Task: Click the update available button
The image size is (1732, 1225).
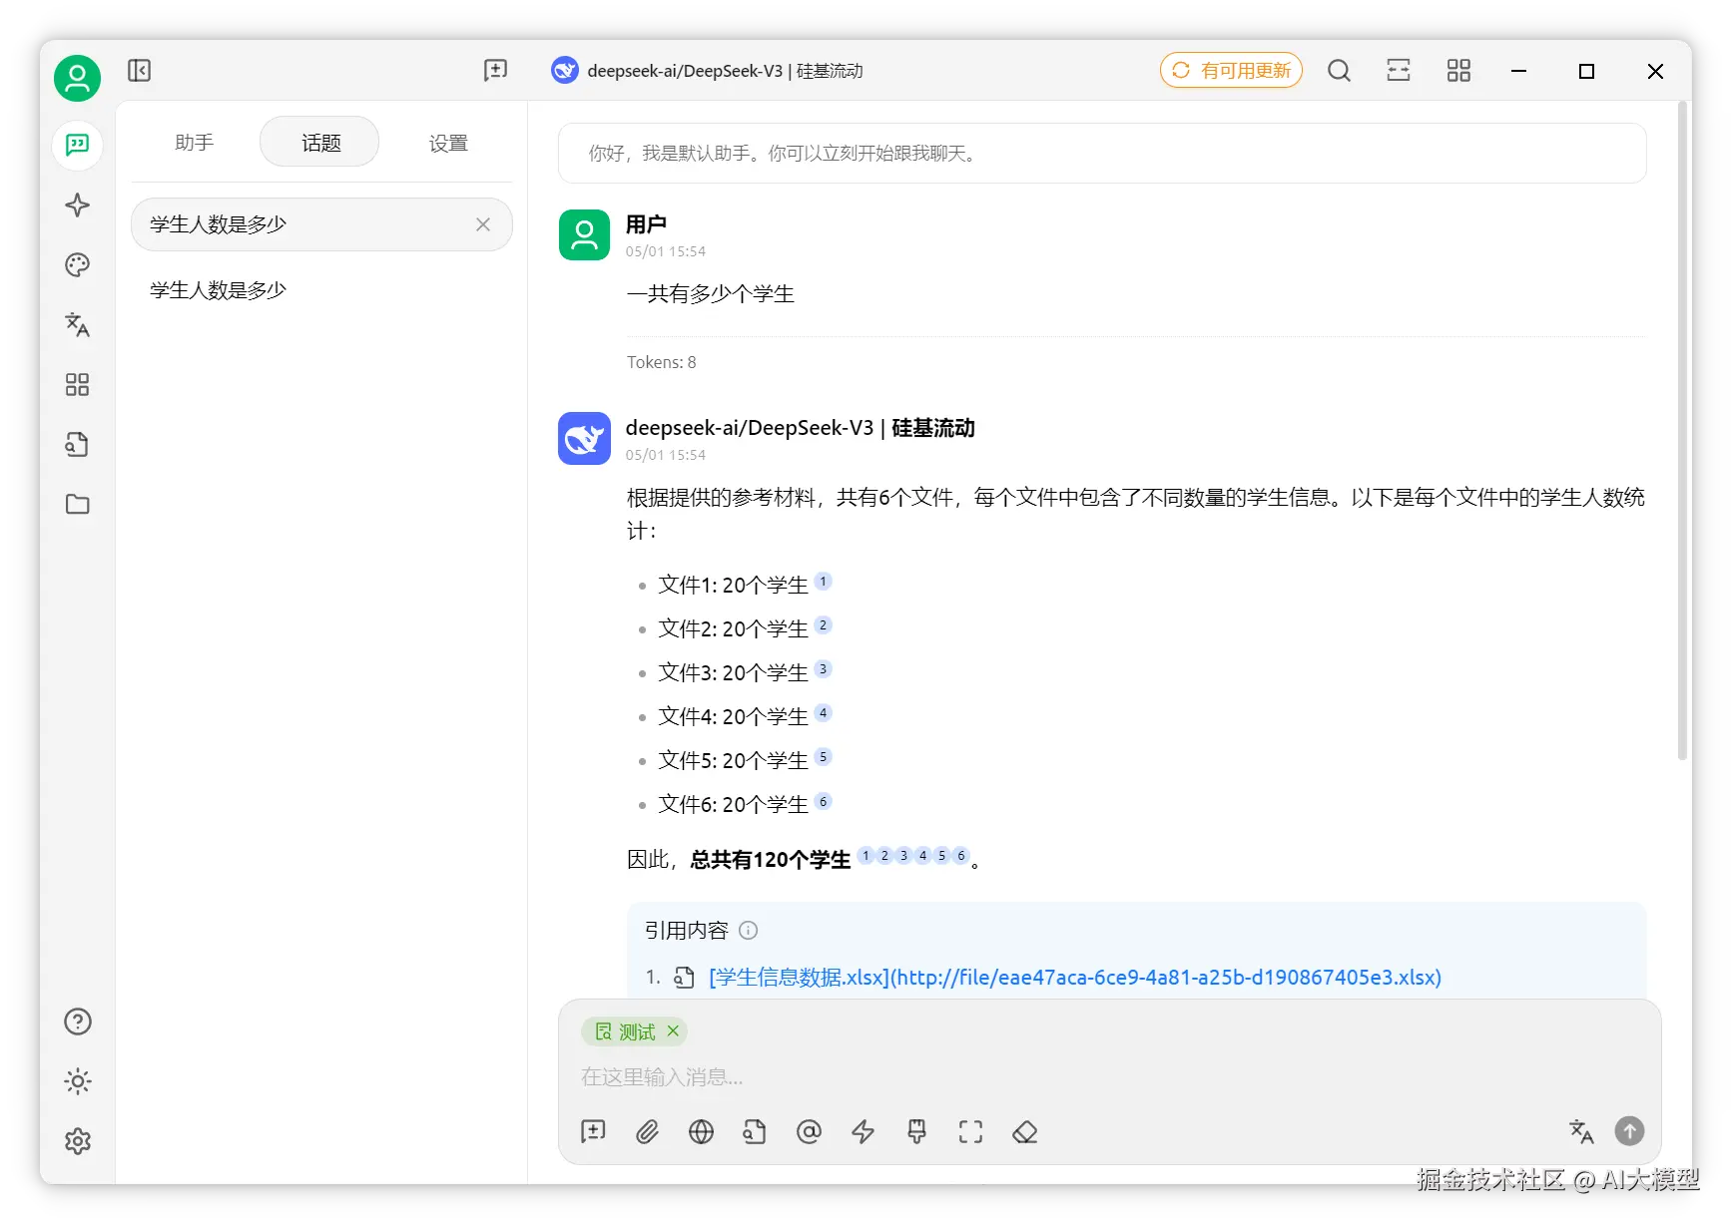Action: coord(1231,70)
